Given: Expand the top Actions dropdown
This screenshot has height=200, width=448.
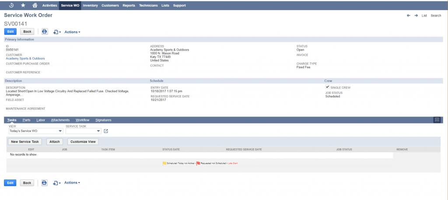Looking at the screenshot, I should 72,32.
